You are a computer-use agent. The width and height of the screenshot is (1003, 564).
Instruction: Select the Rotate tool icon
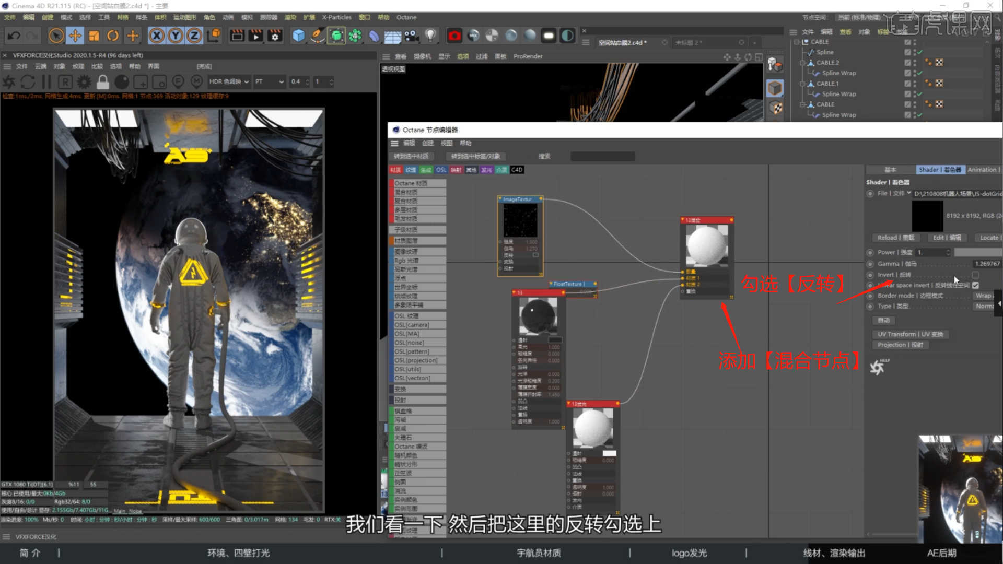pyautogui.click(x=113, y=36)
